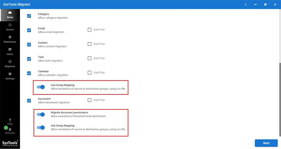
Task: Minimize the SysTools Migrator window
Action: tap(255, 5)
